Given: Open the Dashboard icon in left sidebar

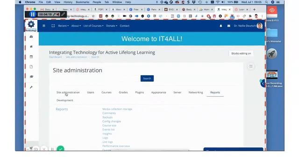Looking at the screenshot, I should (31, 36).
